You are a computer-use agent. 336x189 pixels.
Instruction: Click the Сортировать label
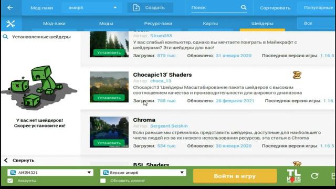tap(275, 8)
